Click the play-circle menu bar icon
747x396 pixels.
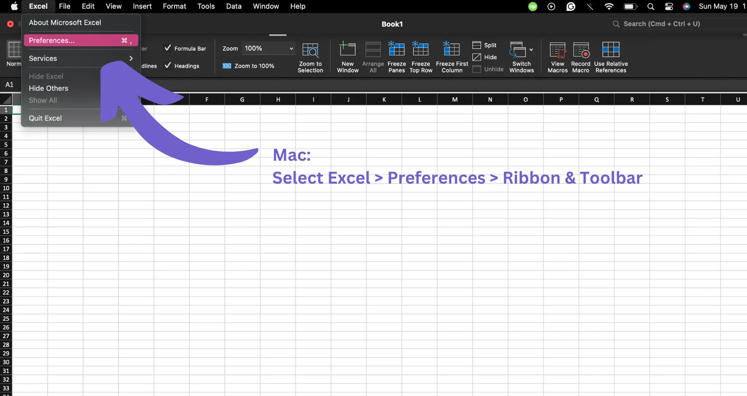(551, 6)
